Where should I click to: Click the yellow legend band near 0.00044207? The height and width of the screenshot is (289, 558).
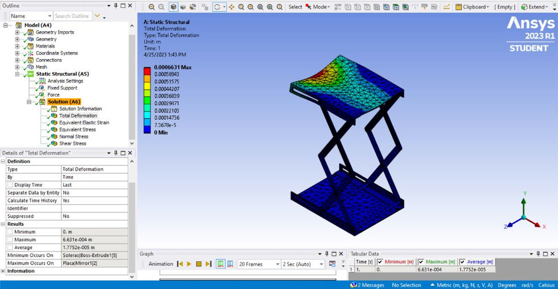point(147,85)
